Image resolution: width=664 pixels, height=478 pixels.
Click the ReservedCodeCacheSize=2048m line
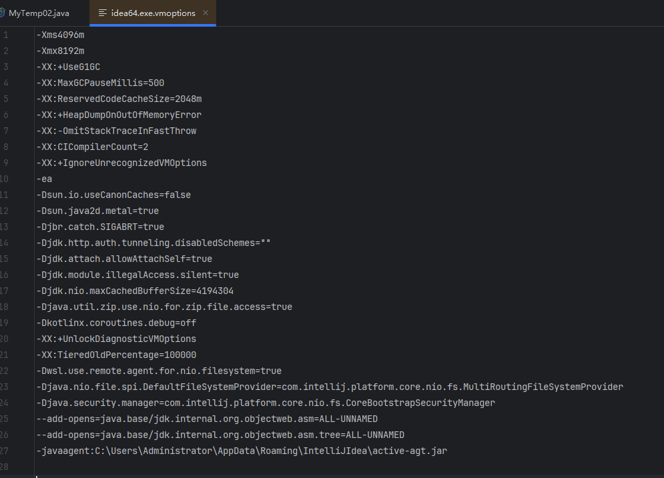tap(119, 99)
